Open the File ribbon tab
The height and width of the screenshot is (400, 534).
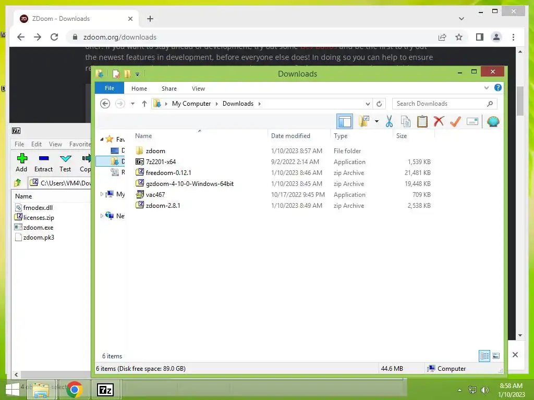pos(110,88)
